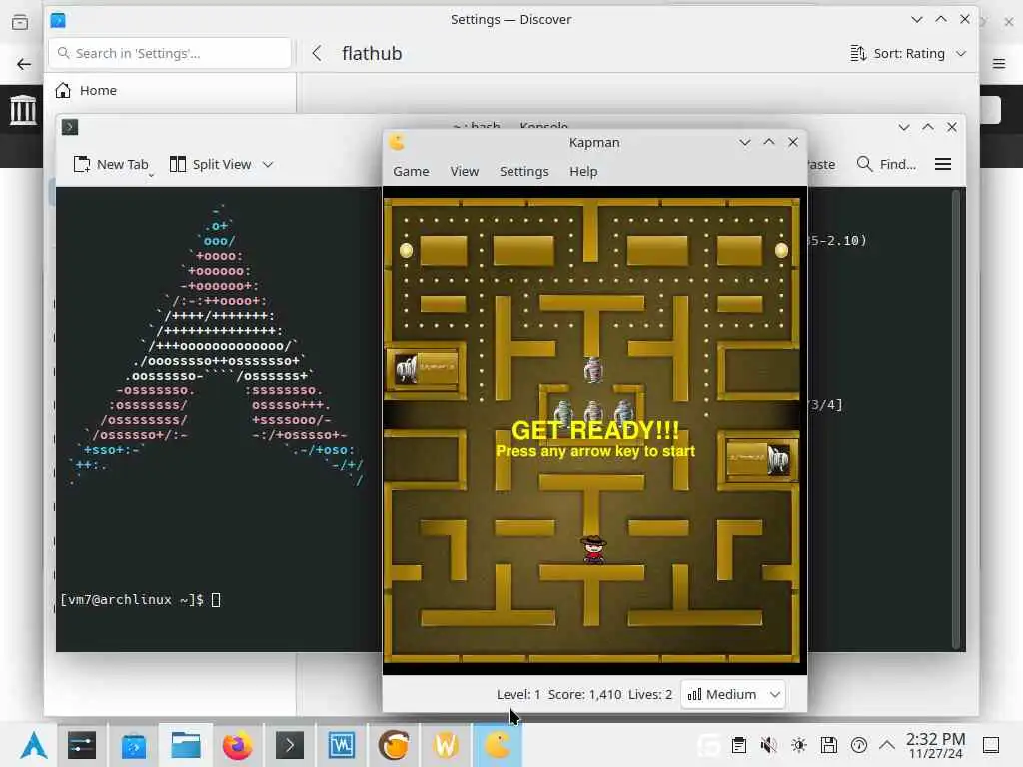
Task: Open the orange swirl app in the taskbar
Action: (x=394, y=745)
